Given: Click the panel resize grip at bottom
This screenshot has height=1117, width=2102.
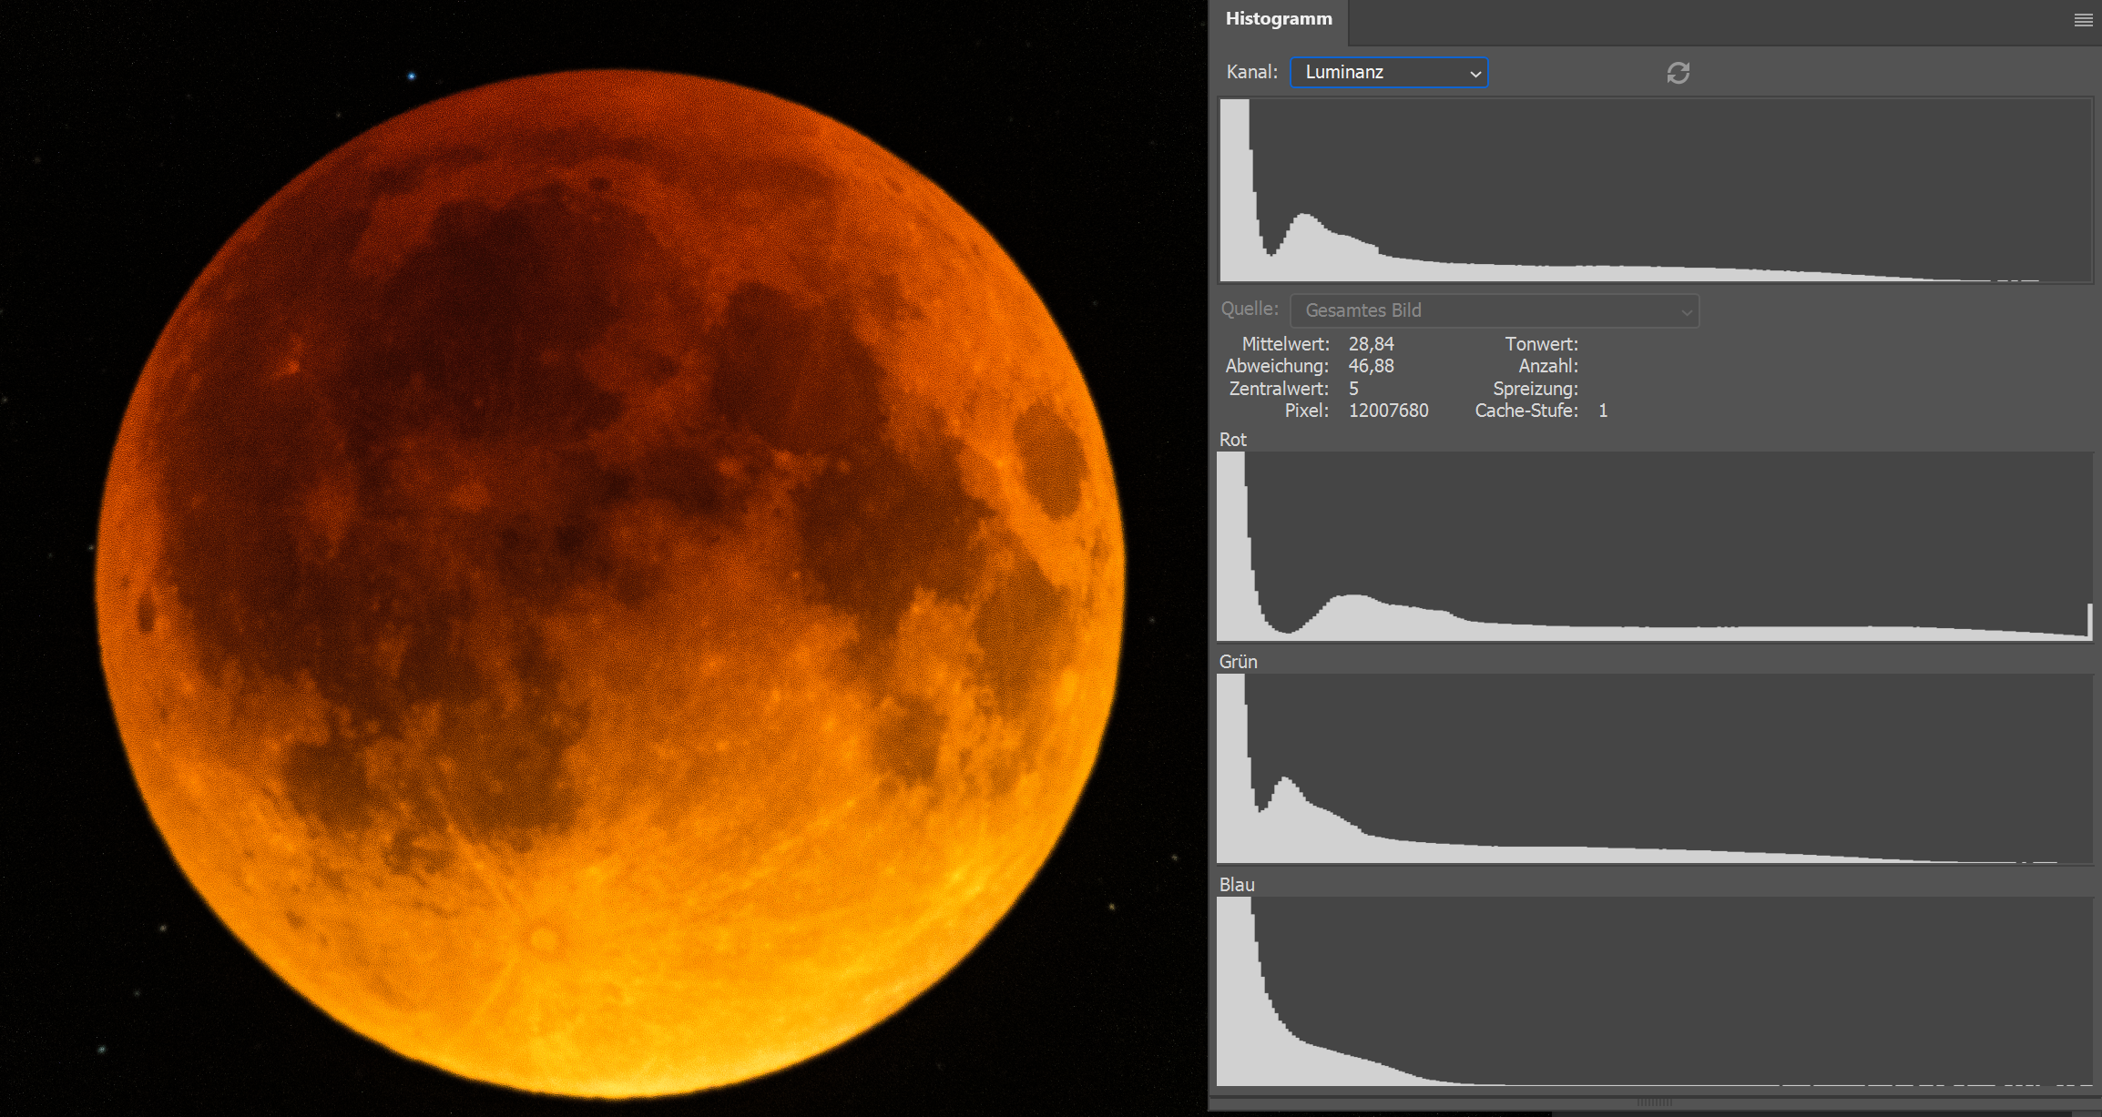Looking at the screenshot, I should 1654,1102.
